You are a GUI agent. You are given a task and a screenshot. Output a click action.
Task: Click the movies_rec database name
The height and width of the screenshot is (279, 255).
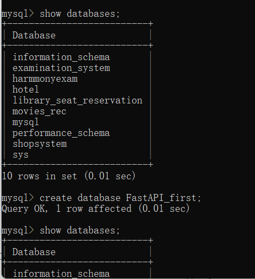point(40,112)
